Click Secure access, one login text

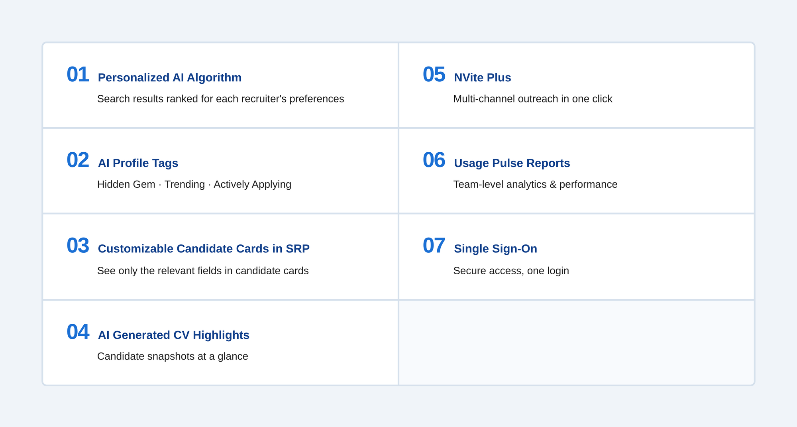(x=511, y=271)
